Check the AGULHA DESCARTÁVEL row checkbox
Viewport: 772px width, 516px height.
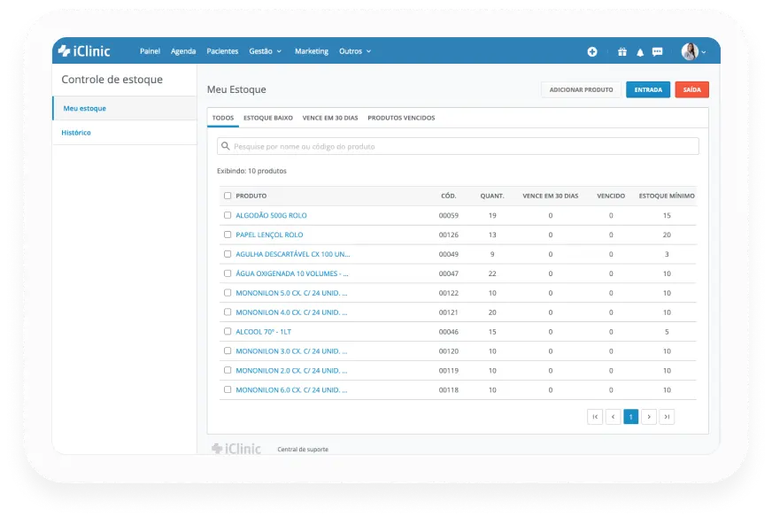point(228,254)
